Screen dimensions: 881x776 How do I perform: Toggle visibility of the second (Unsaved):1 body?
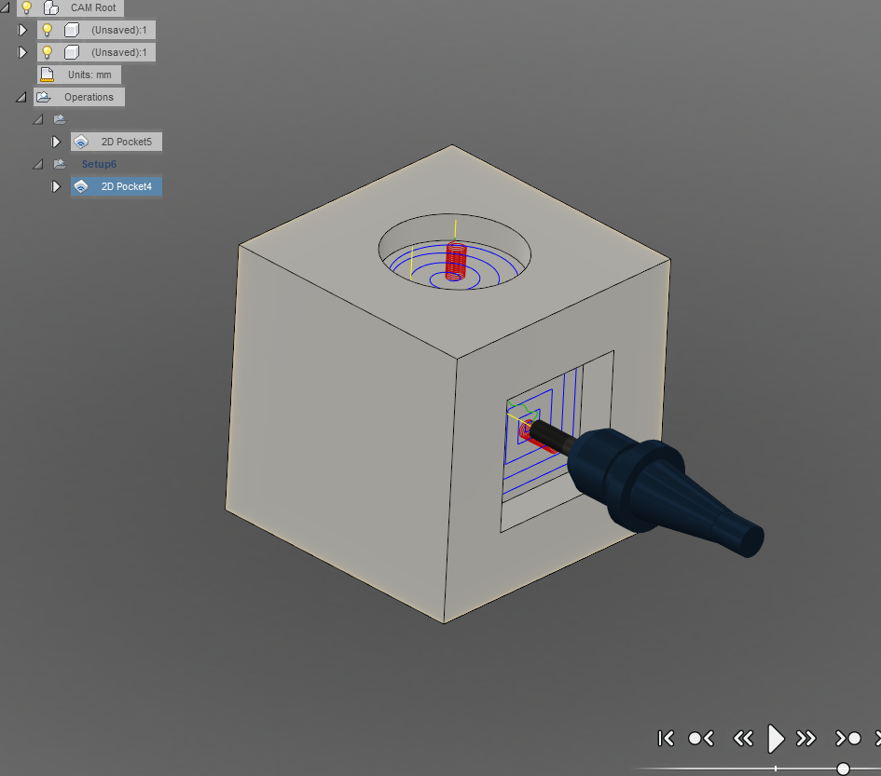[46, 51]
